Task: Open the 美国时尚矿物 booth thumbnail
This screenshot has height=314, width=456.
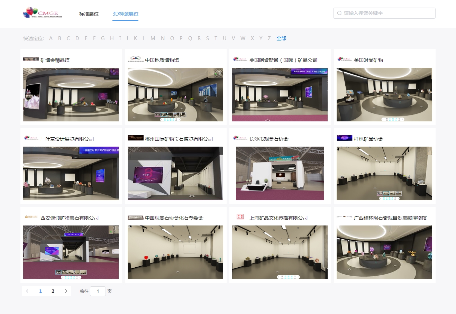Action: pyautogui.click(x=384, y=95)
